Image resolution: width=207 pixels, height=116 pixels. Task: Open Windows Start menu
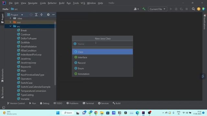pos(58,113)
